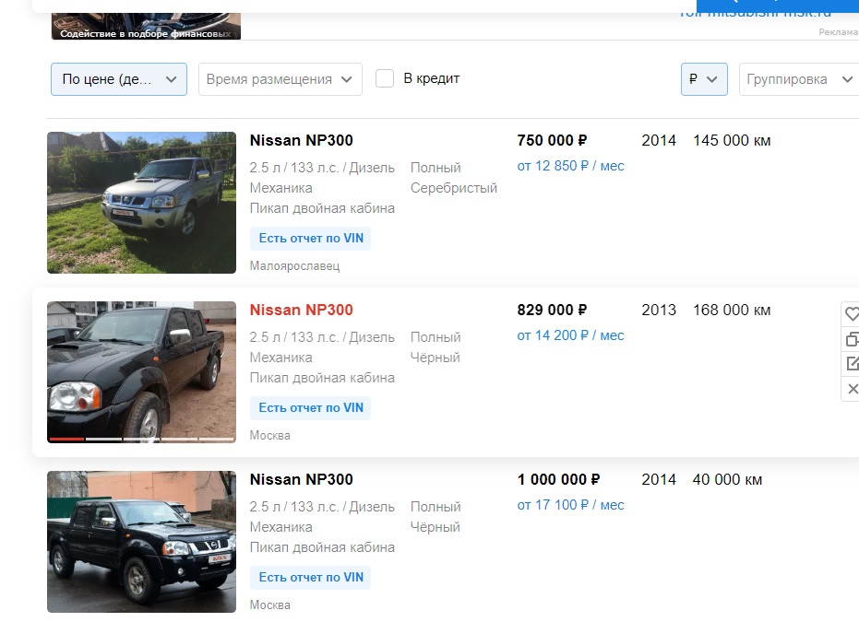
Task: Click 'Есть отчет по VIN' on silver NP300
Action: click(311, 239)
